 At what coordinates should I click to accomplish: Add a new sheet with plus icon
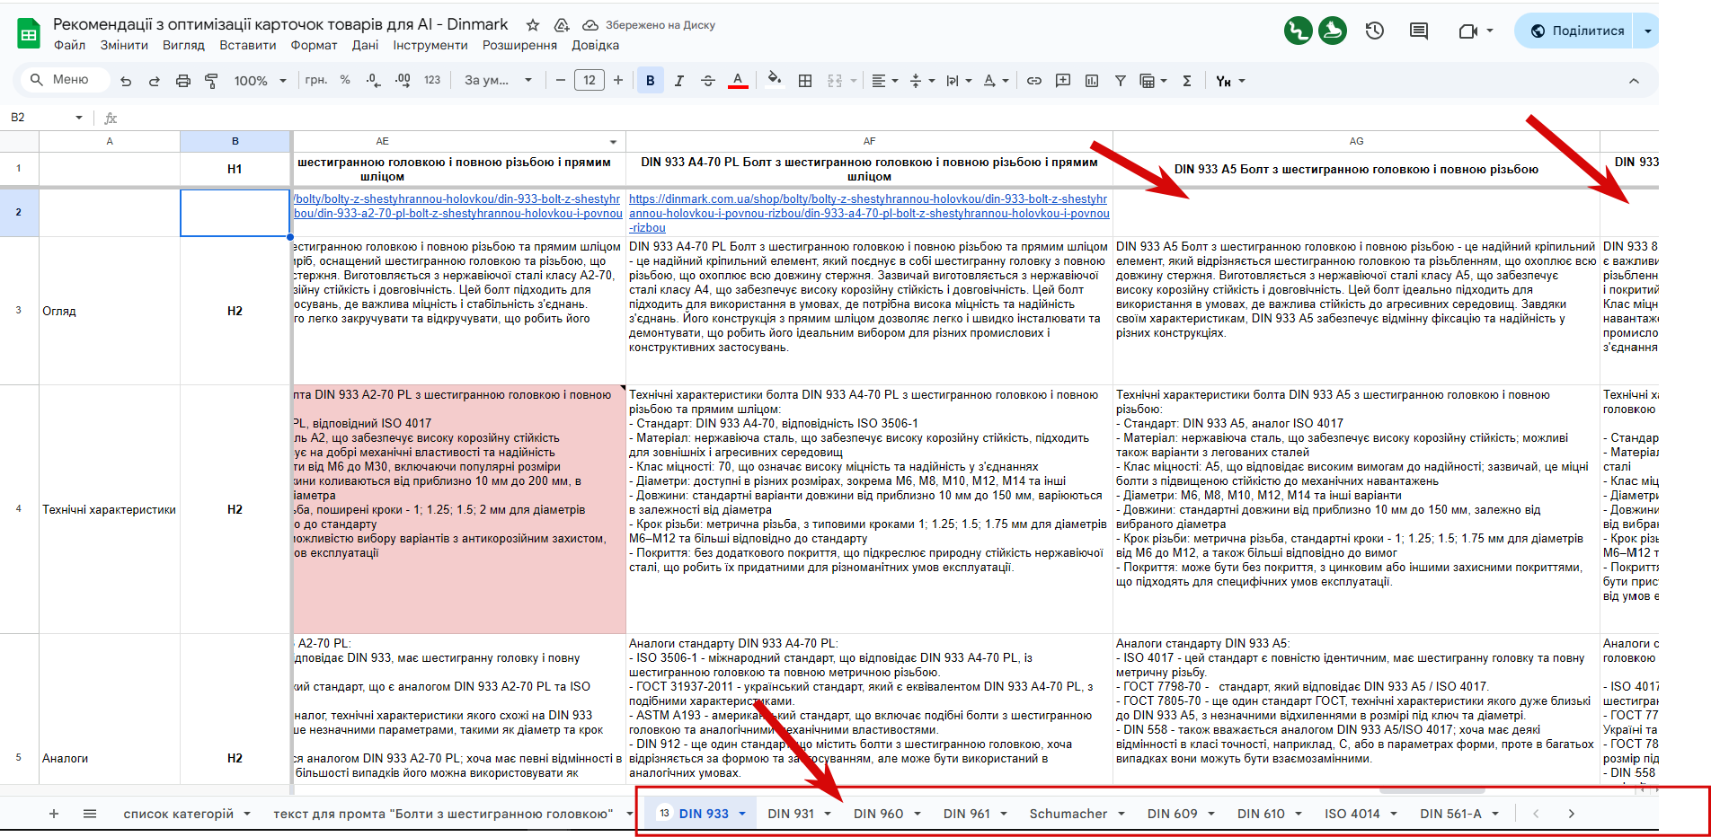point(54,814)
